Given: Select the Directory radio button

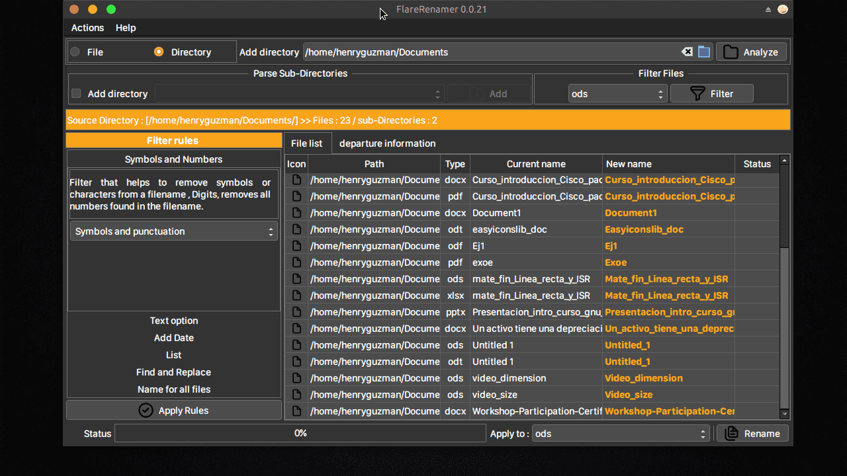Looking at the screenshot, I should click(x=159, y=52).
